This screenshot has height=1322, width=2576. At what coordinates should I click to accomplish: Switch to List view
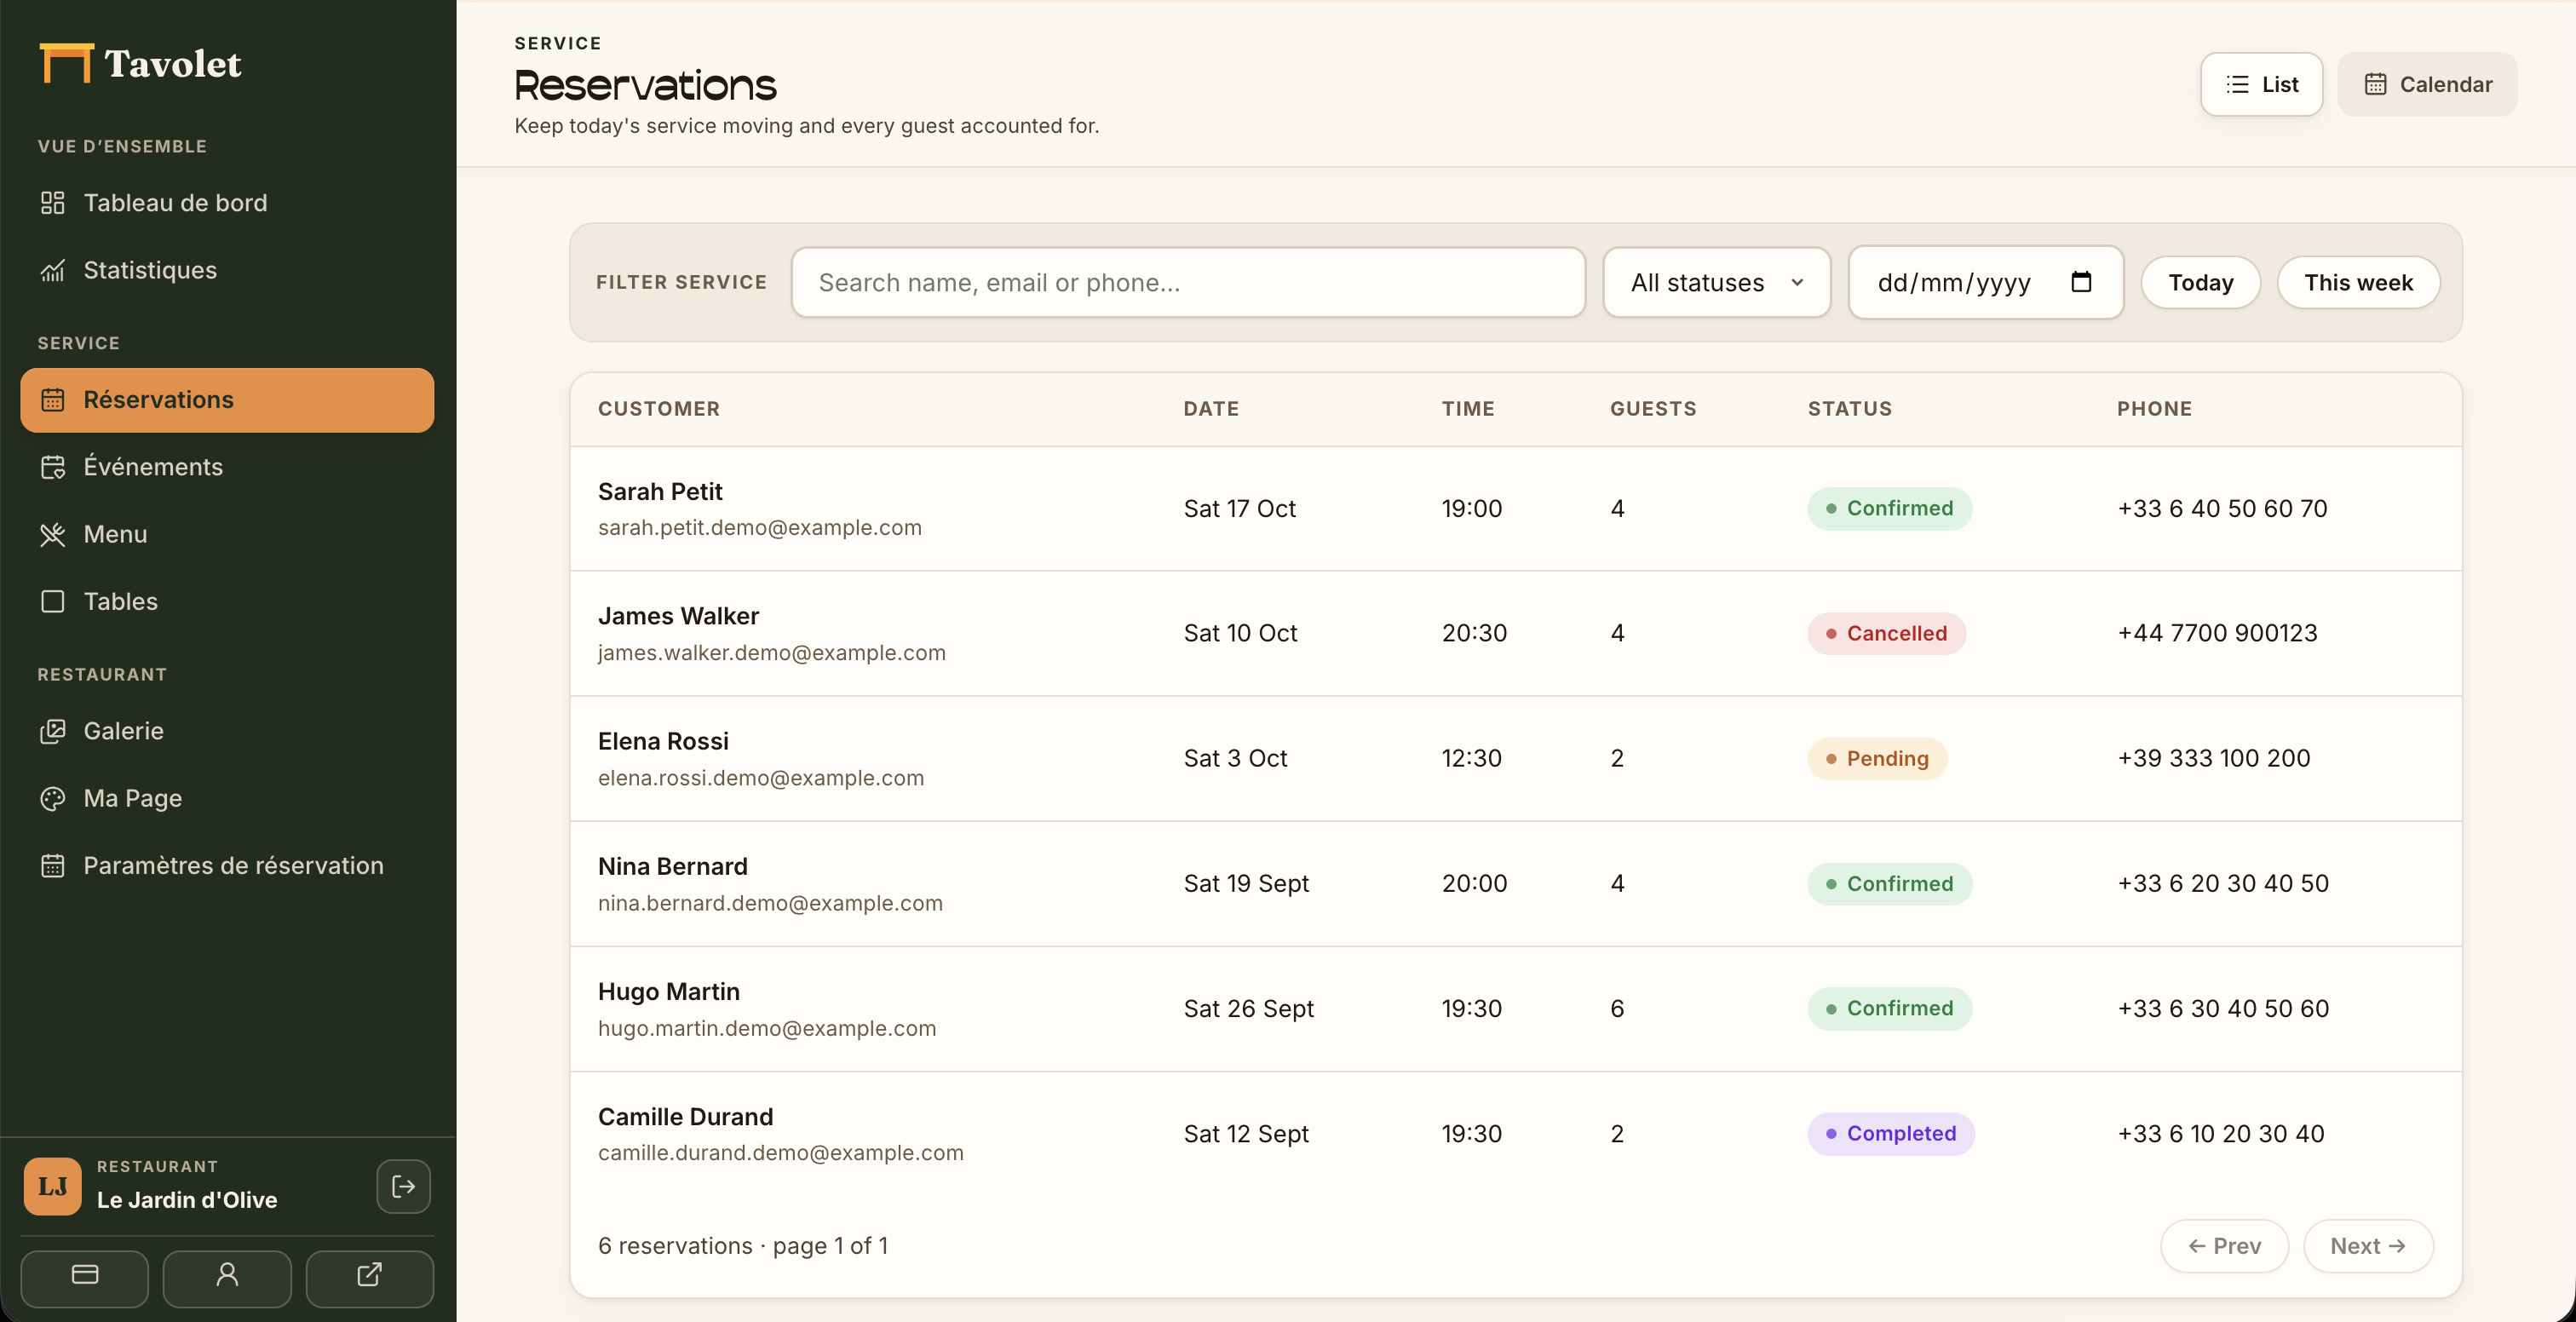pos(2261,84)
